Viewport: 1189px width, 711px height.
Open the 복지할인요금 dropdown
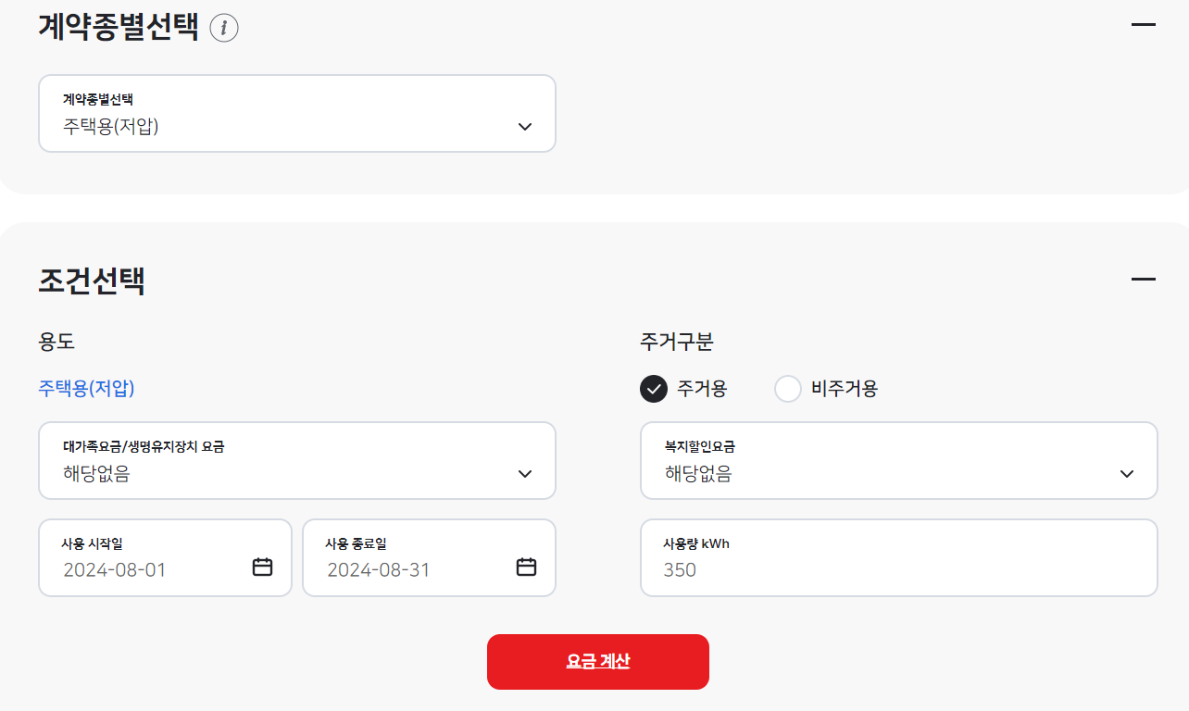click(x=898, y=460)
